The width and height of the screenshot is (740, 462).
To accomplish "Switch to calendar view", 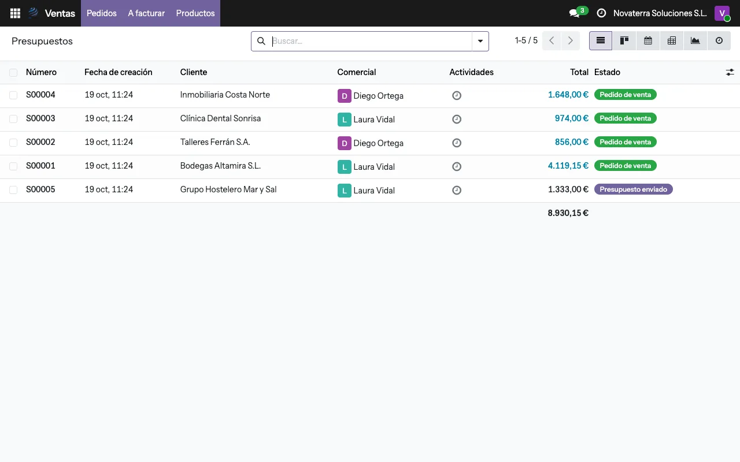I will click(x=648, y=41).
